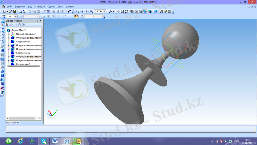Toggle shaded rendering display mode
Screen dimensions: 257x145
(144, 11)
